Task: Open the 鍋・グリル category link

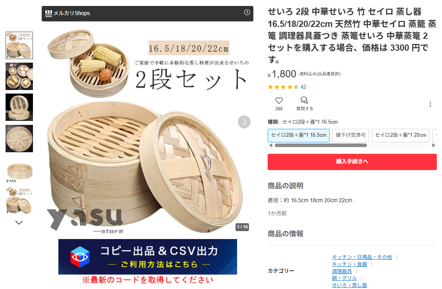Action: (x=344, y=278)
